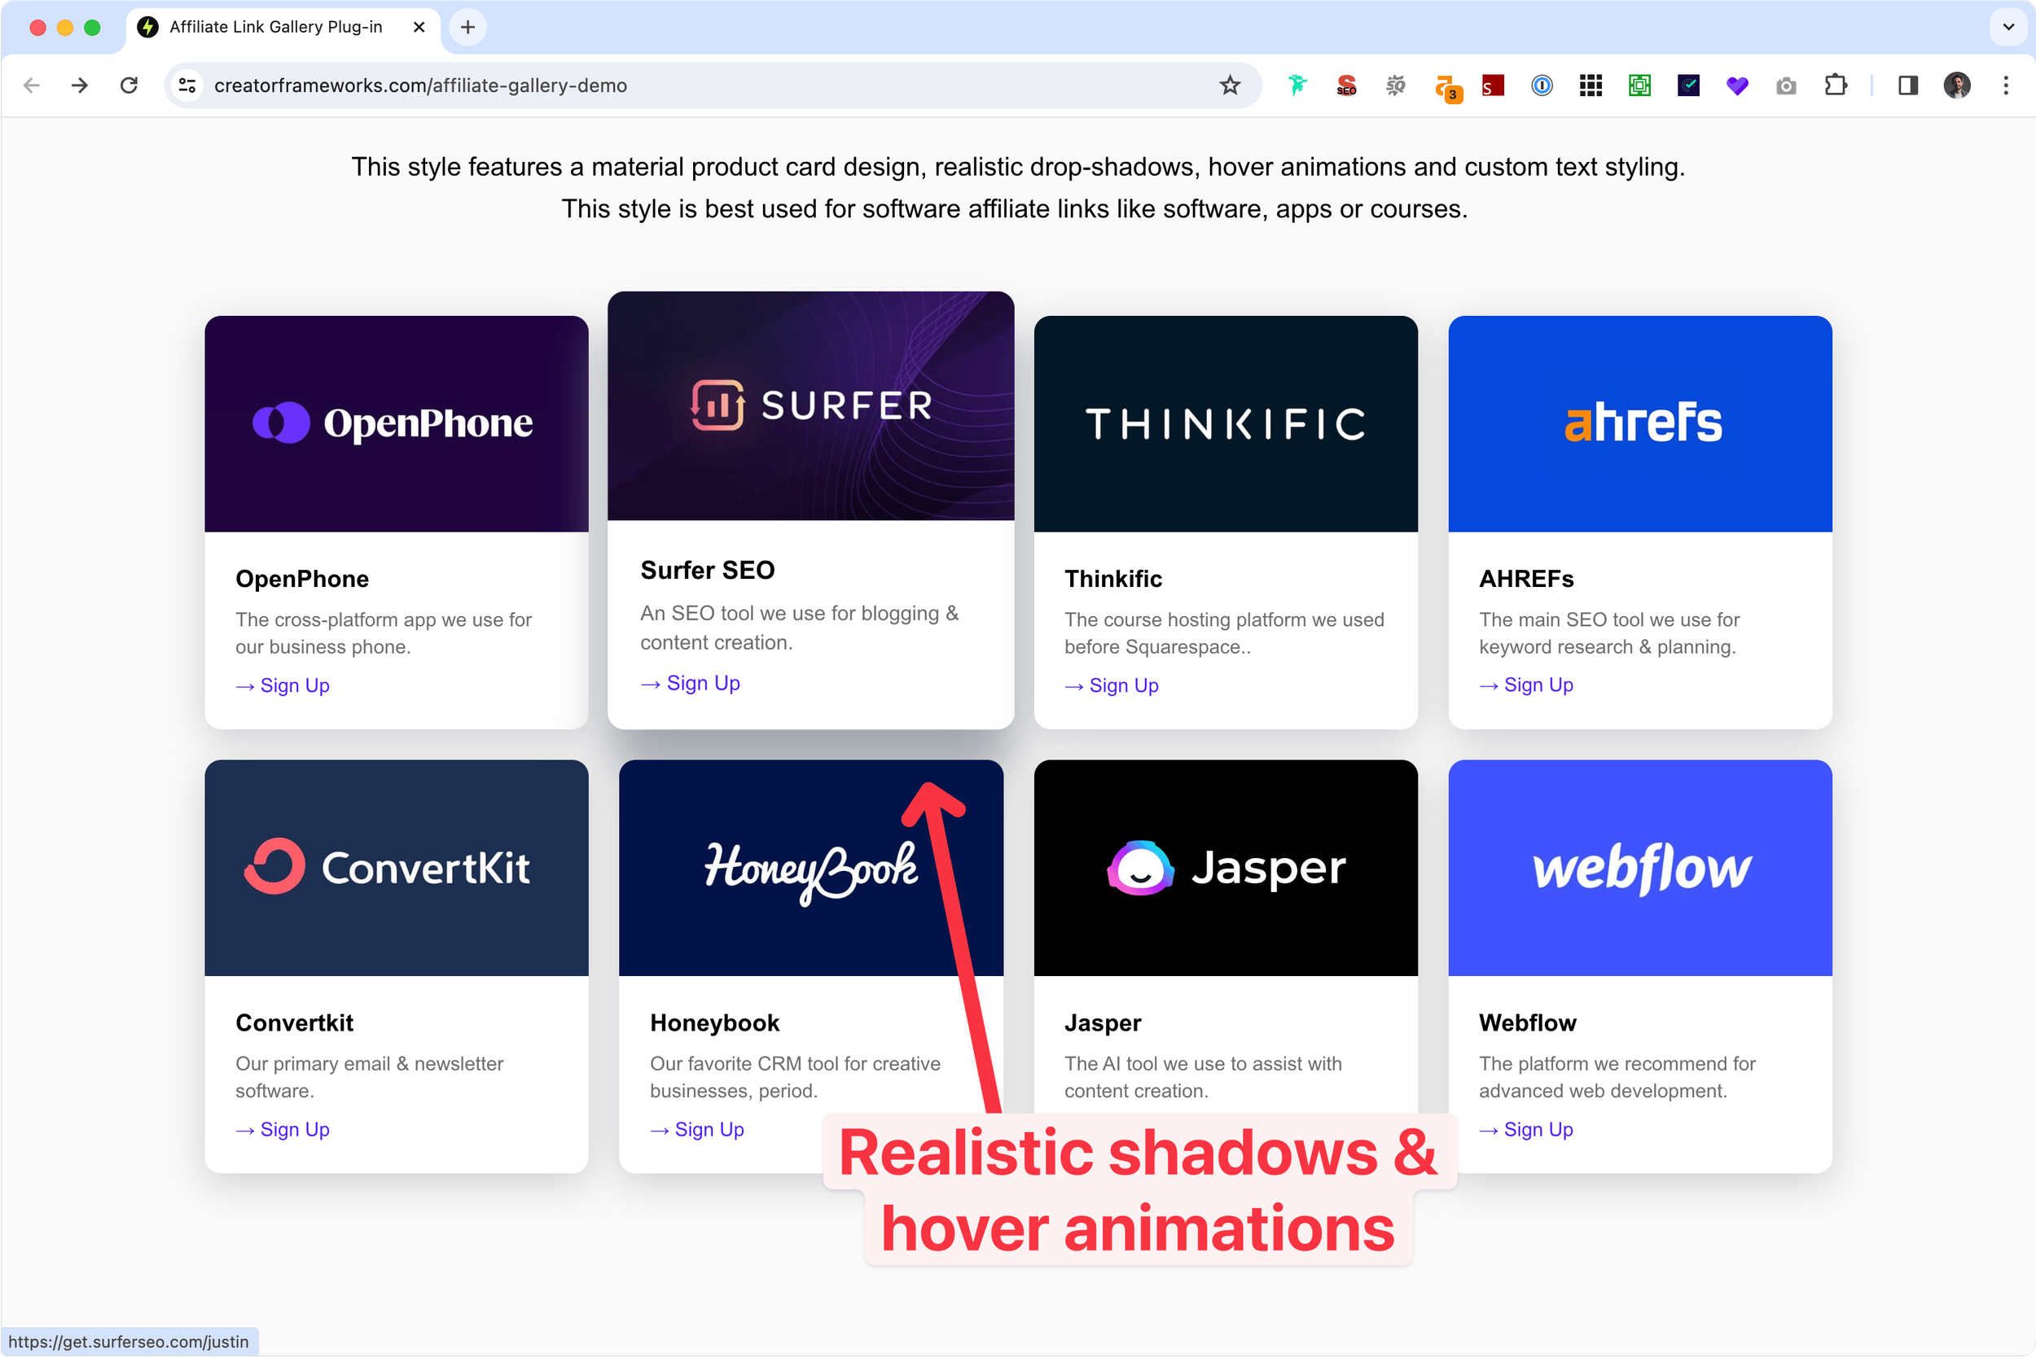2036x1357 pixels.
Task: Close the Affiliate Link Gallery tab
Action: pyautogui.click(x=419, y=27)
